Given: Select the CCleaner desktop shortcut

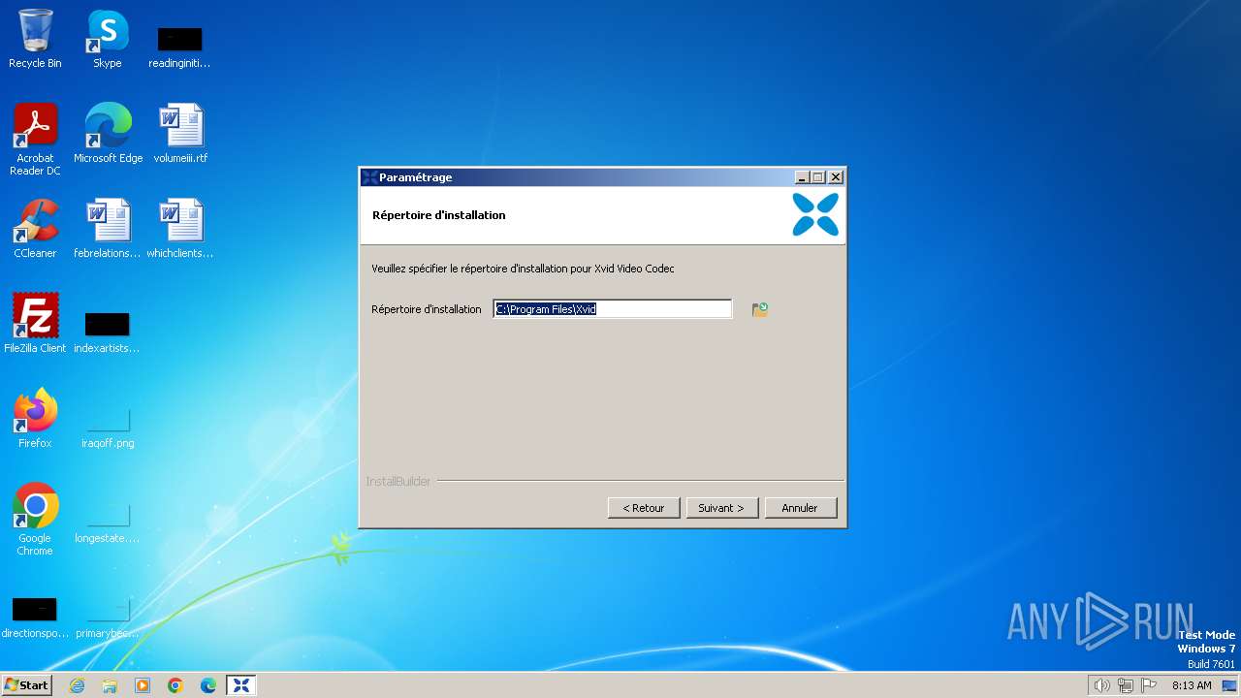Looking at the screenshot, I should 35,229.
